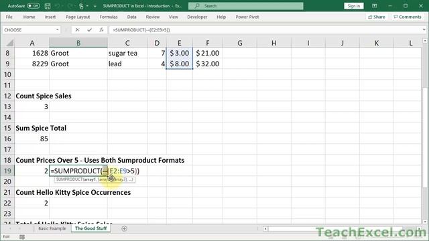
Task: Click 'Sum Spice Total' heading cell
Action: (x=41, y=128)
